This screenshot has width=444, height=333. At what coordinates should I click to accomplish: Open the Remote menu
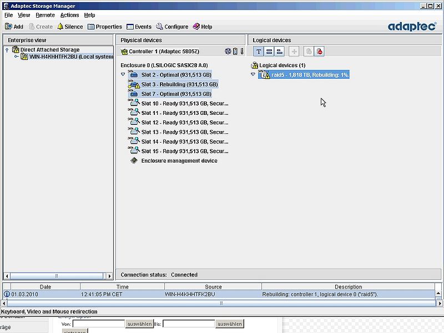tap(45, 15)
